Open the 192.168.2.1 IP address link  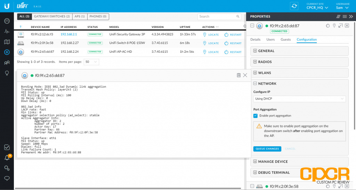(x=68, y=34)
